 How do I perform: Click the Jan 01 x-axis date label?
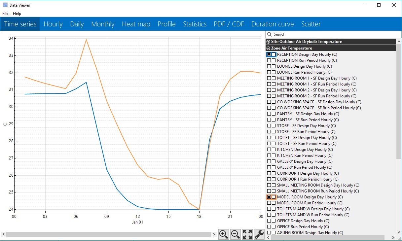(x=137, y=222)
